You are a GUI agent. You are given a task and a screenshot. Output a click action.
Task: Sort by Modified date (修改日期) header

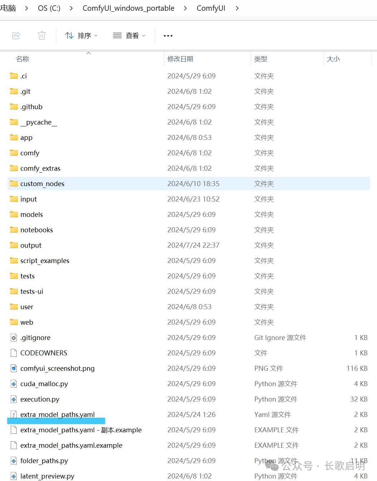point(180,59)
